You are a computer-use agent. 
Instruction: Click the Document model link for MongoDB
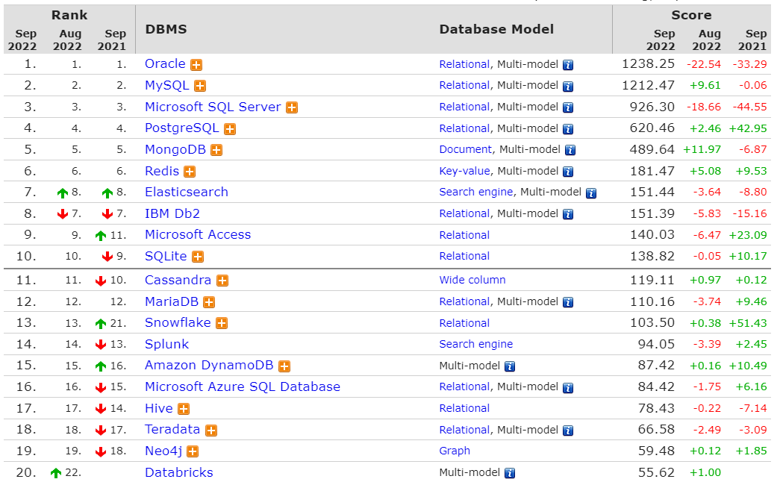coord(465,150)
